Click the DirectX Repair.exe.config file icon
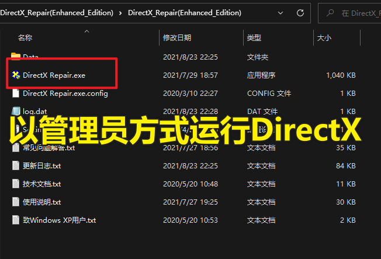Screen dimensions: 381x259 tap(16, 93)
